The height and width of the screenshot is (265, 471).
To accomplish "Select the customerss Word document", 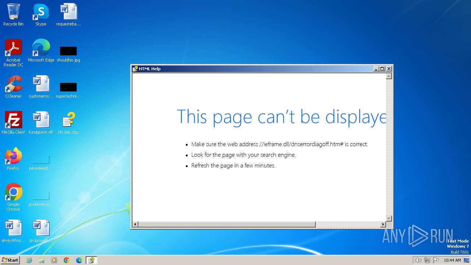I will click(41, 87).
